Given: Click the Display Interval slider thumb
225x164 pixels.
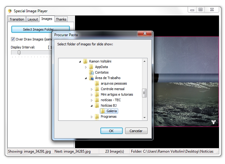Looking at the screenshot, I should coord(19,53).
